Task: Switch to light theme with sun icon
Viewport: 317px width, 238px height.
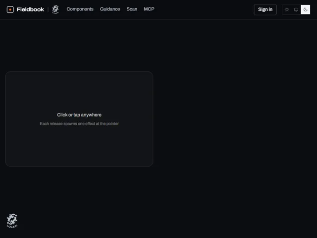Action: point(287,9)
